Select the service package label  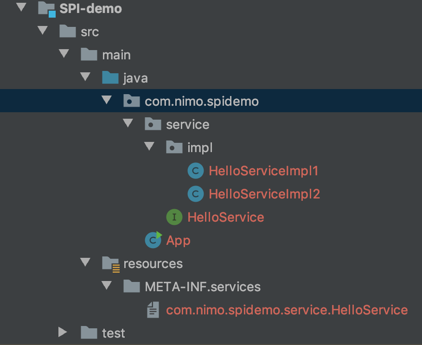[x=187, y=125]
